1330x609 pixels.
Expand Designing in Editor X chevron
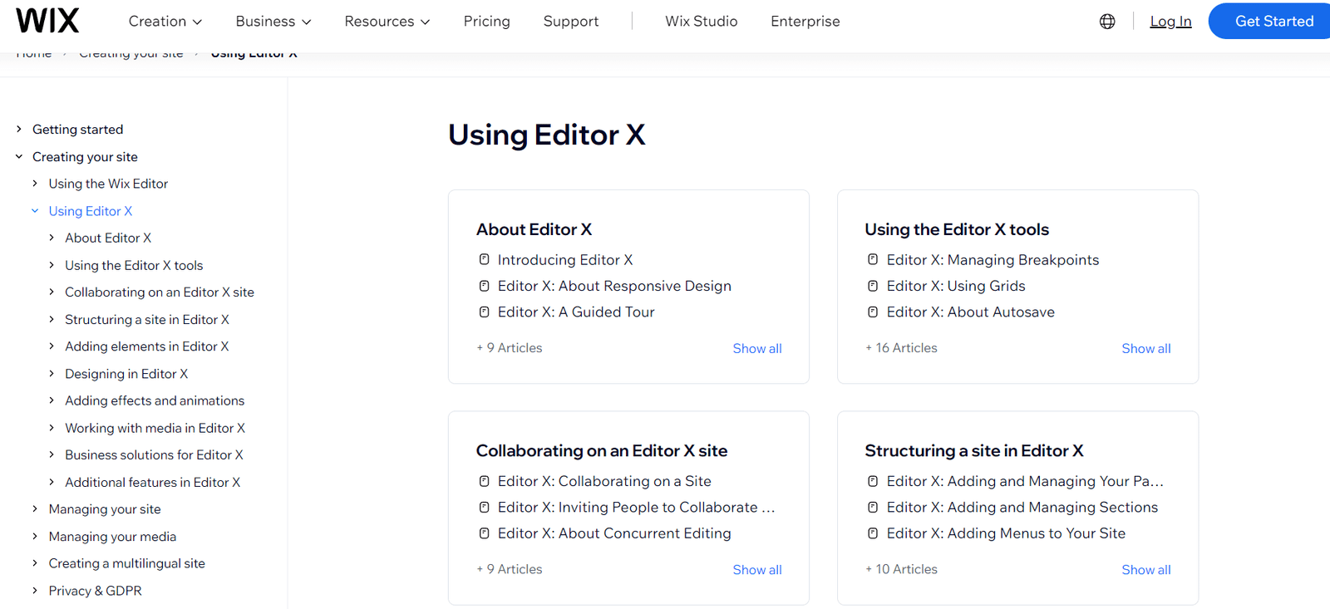tap(52, 374)
